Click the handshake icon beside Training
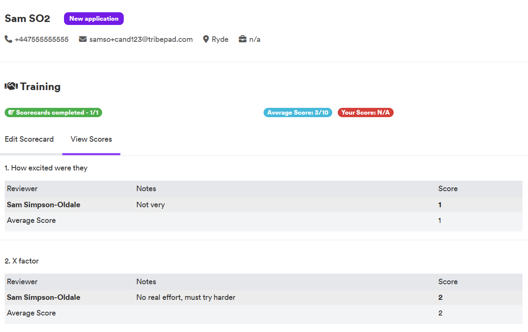This screenshot has width=528, height=332. point(11,86)
